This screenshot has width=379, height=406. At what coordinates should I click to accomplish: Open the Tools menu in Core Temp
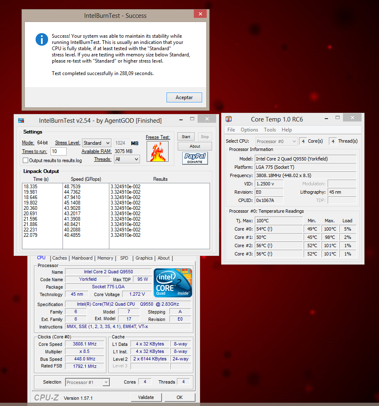coord(270,130)
